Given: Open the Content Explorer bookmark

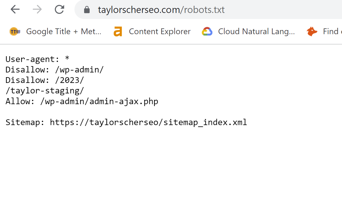Looking at the screenshot, I should coord(160,31).
